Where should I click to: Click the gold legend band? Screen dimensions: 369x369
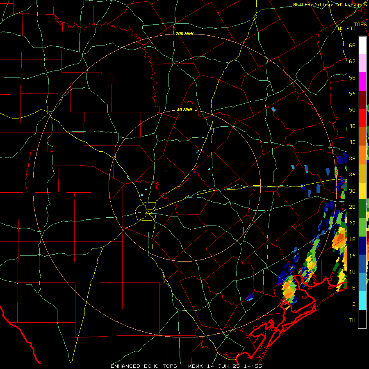pos(362,173)
